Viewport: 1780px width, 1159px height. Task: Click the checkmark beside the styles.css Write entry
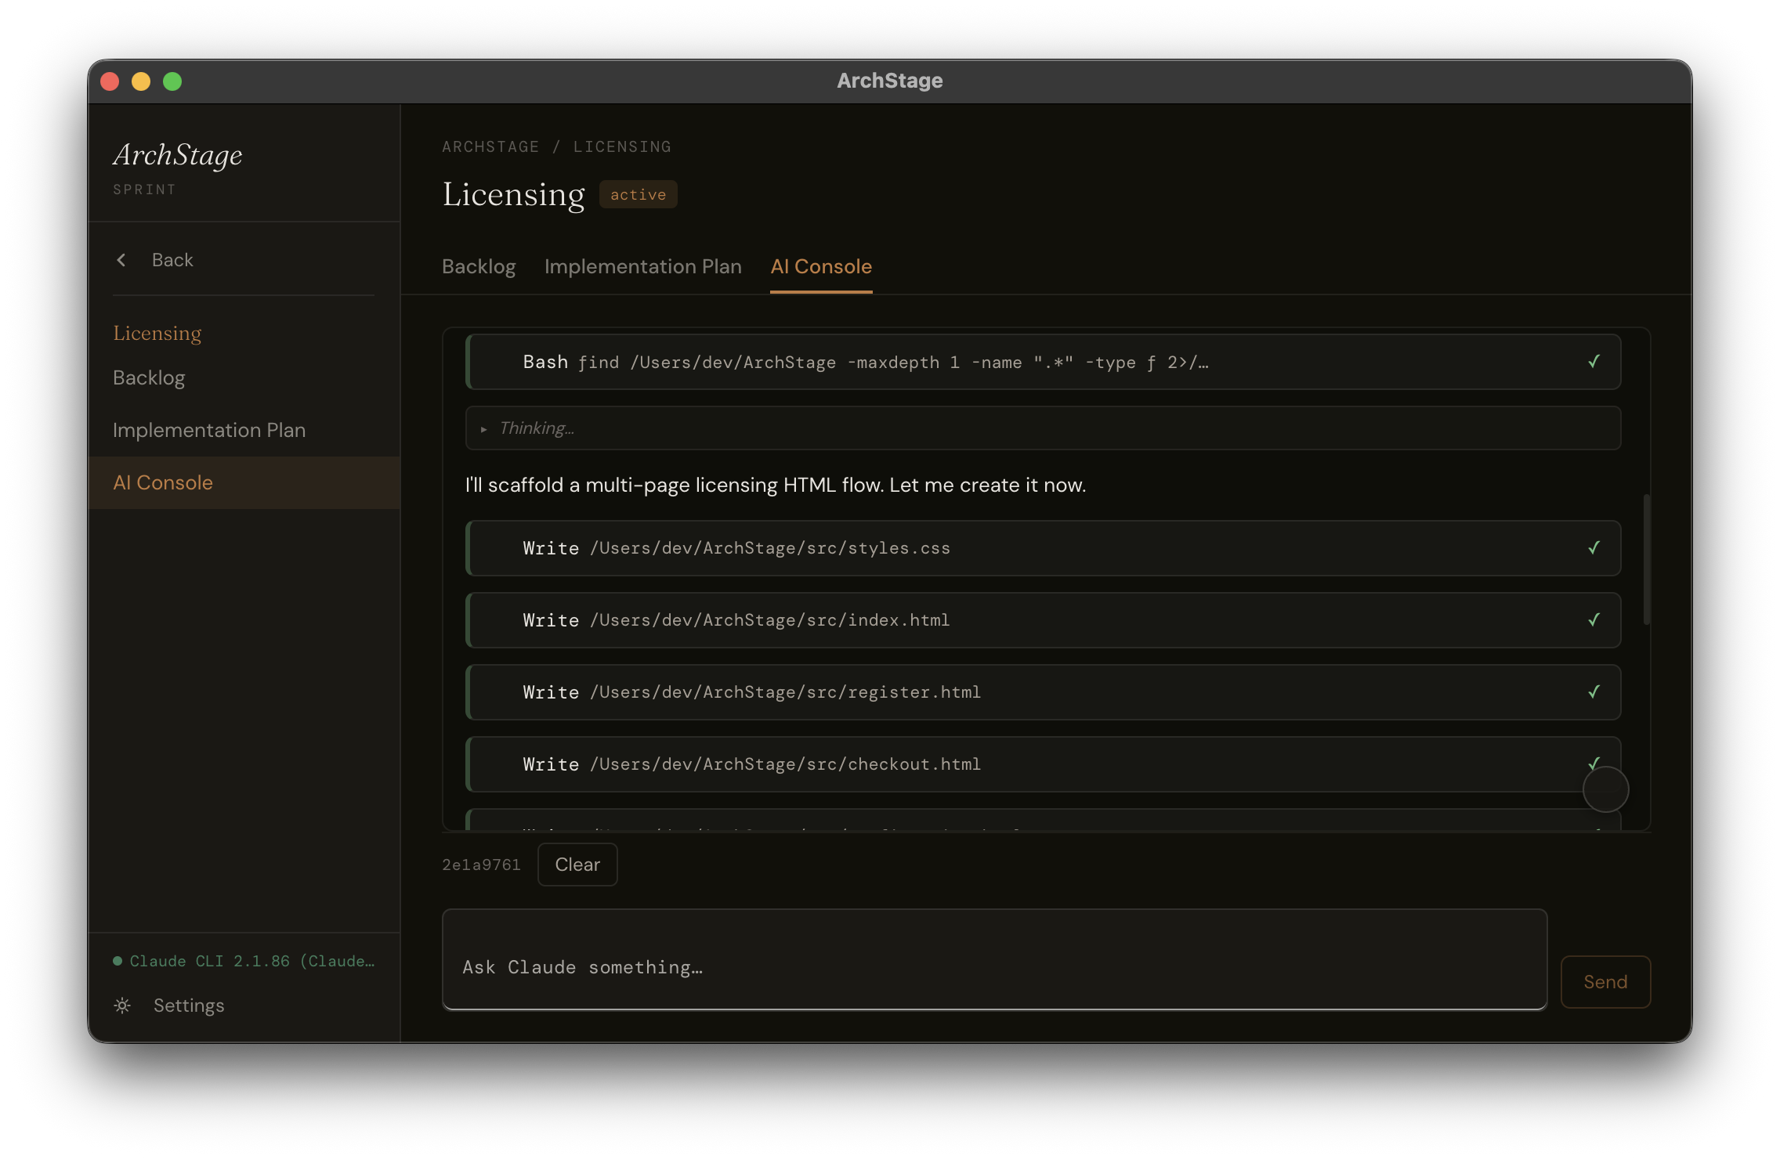click(x=1594, y=547)
